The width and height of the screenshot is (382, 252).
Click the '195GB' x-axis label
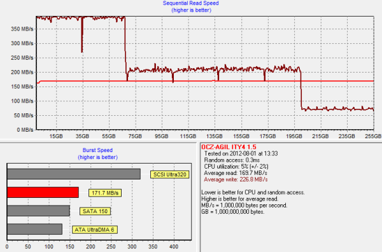[x=294, y=136]
